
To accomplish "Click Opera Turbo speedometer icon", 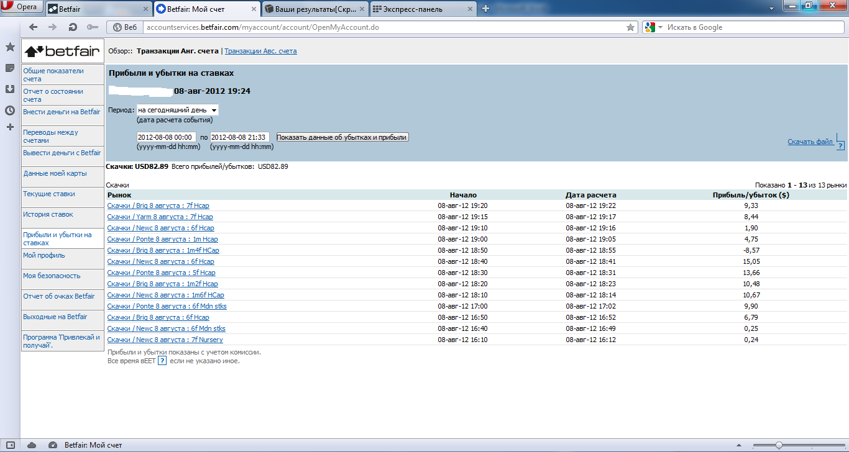I will click(53, 445).
